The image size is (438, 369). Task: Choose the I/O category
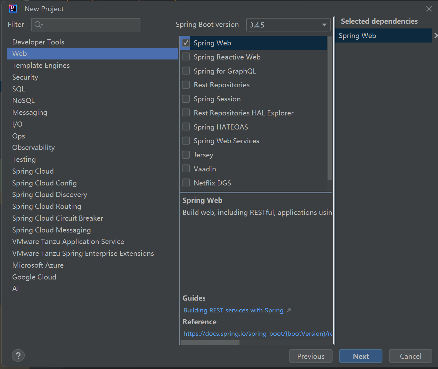point(93,124)
